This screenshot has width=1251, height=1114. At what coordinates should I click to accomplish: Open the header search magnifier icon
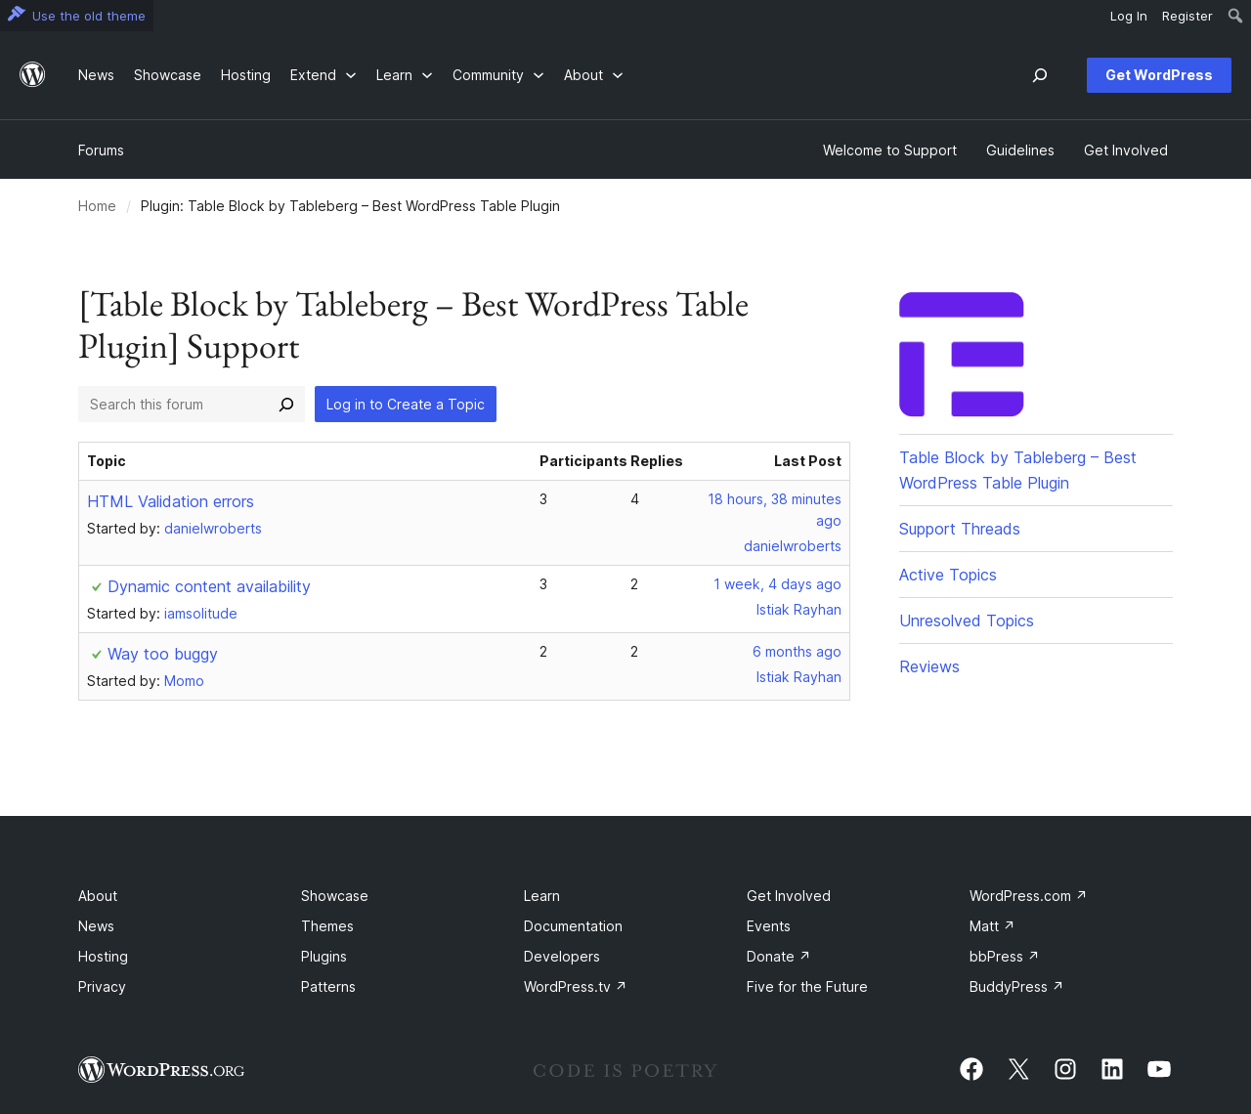1040,75
